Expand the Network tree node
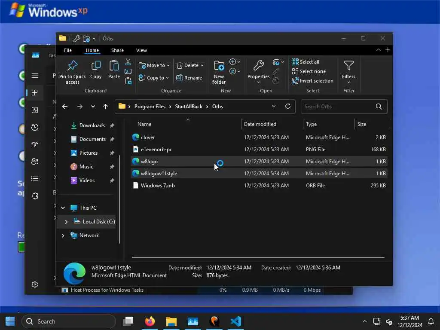Viewport: 440px width, 330px height. click(x=63, y=235)
